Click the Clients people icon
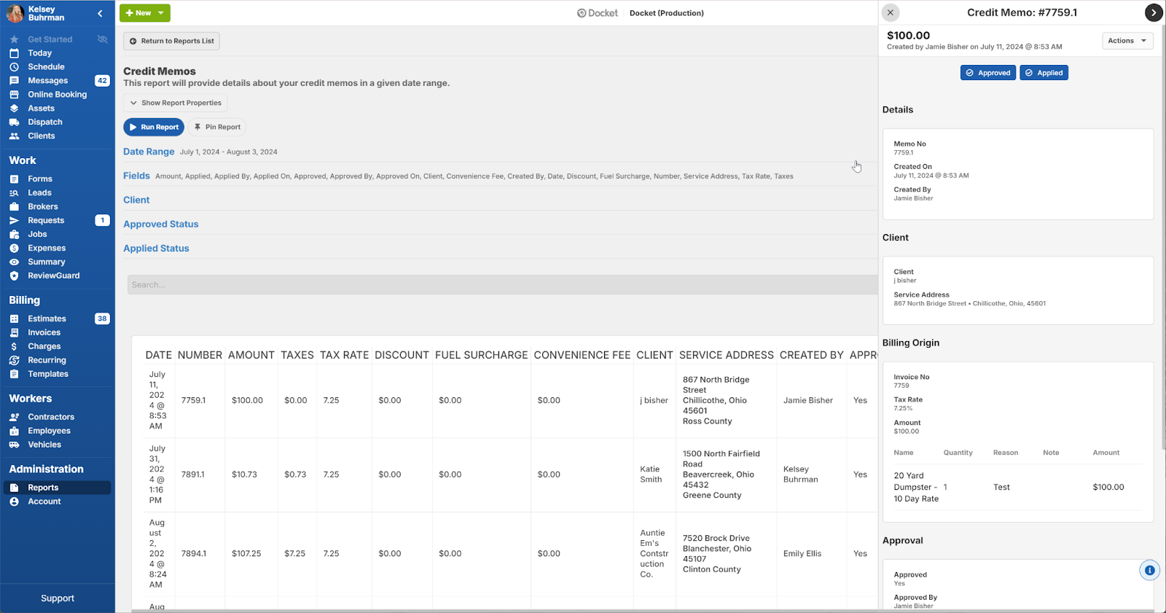 coord(14,136)
